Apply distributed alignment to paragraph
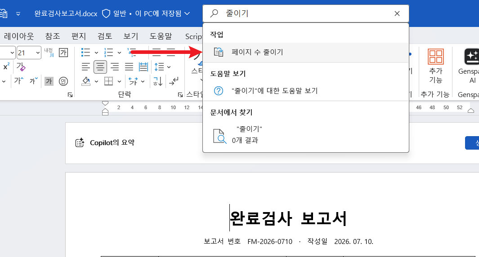479x257 pixels. click(x=143, y=67)
